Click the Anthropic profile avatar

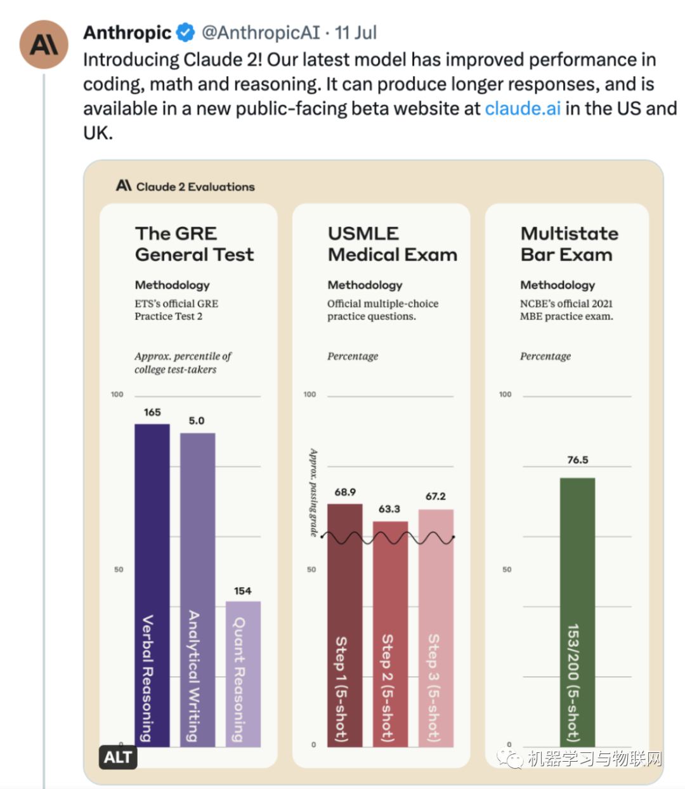[44, 45]
